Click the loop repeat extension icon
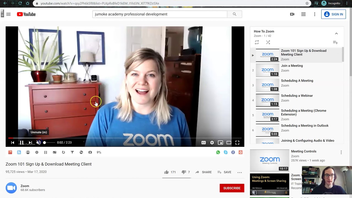Screen dimensions: 352x198 [64, 152]
